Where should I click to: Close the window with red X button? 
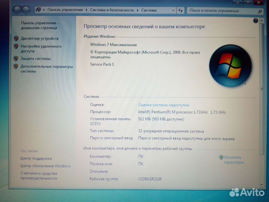point(259,2)
